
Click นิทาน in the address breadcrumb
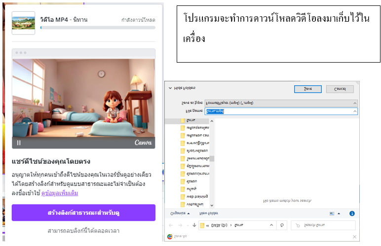point(238,225)
